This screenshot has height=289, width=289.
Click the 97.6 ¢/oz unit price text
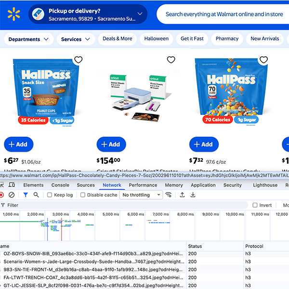click(x=216, y=162)
